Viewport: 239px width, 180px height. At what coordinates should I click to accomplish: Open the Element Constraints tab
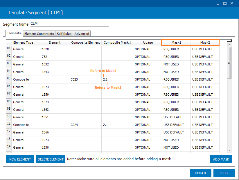tap(39, 34)
